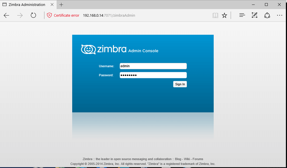The width and height of the screenshot is (287, 168).
Task: Click the Zimbra link in footer
Action: pos(87,159)
